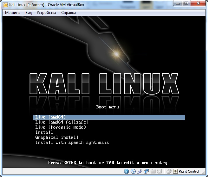Viewport: 208px width, 177px height.
Task: Select Live (forensic mode) entry
Action: click(x=61, y=127)
